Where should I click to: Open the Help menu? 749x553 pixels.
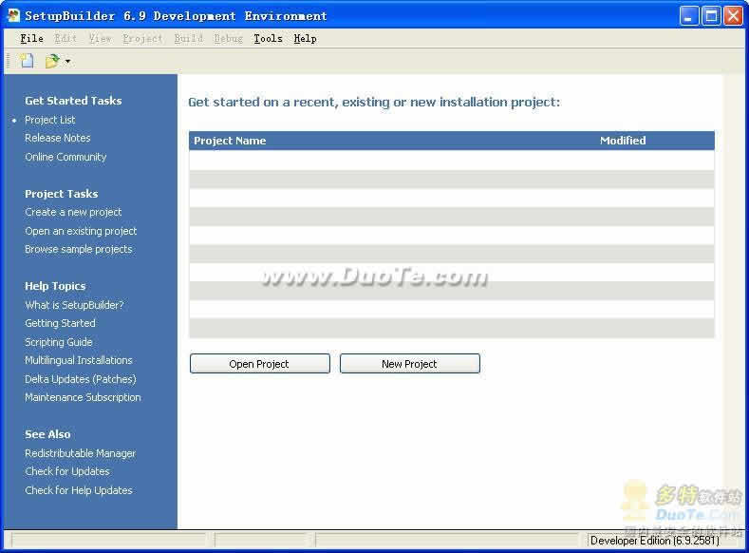(x=305, y=38)
